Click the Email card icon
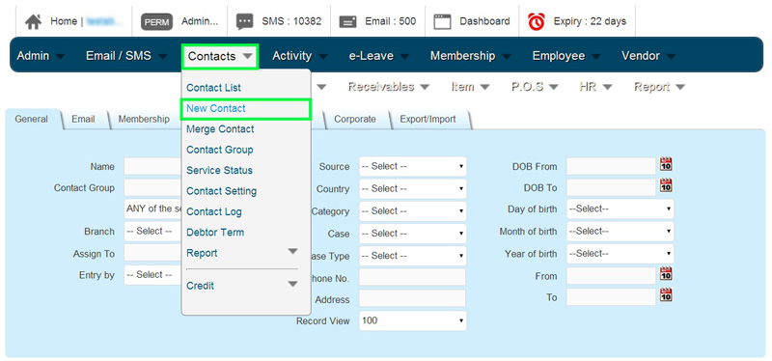Viewport: 772px width, 361px height. coord(348,22)
